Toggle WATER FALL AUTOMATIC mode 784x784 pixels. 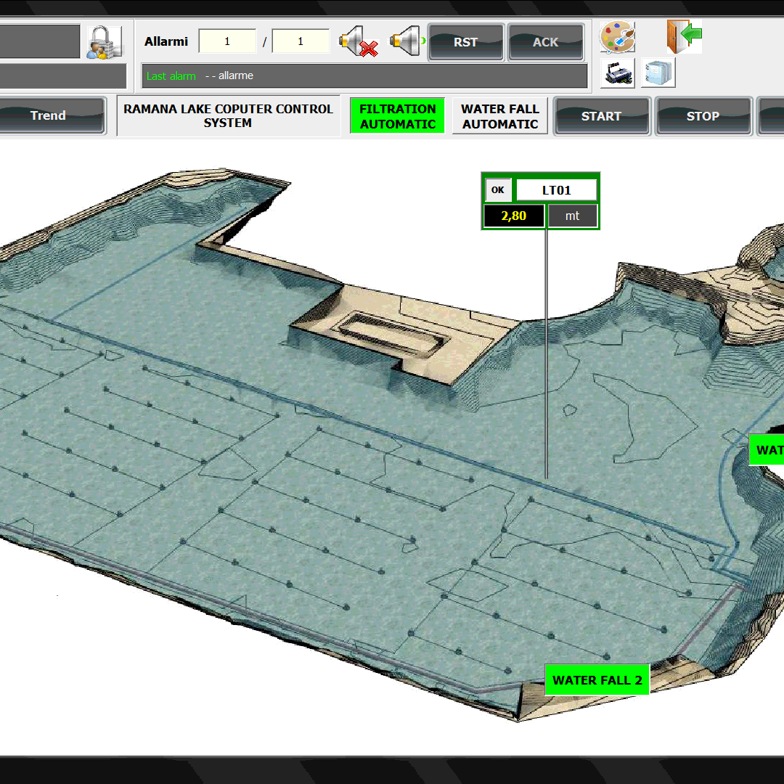click(500, 116)
